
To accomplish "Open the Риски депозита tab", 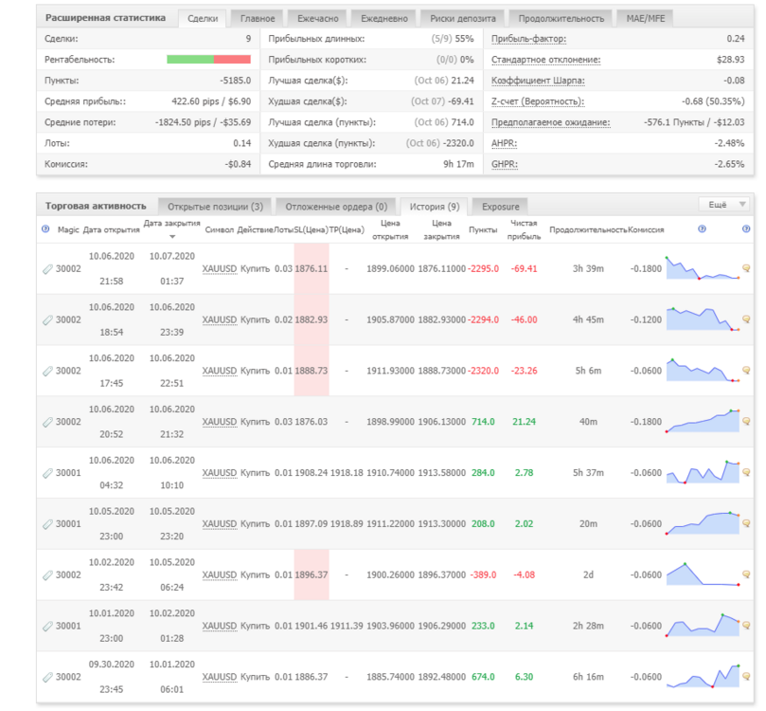I will pyautogui.click(x=463, y=19).
